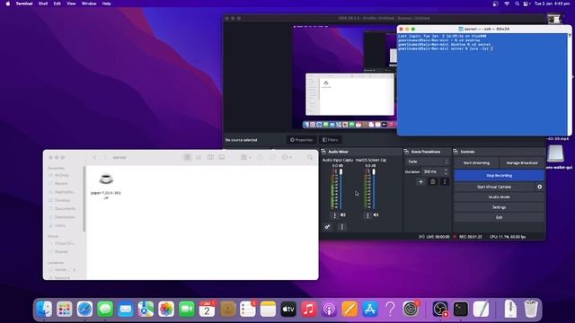Open OBS Settings from Controls
Viewport: 575px width, 323px height.
click(500, 207)
